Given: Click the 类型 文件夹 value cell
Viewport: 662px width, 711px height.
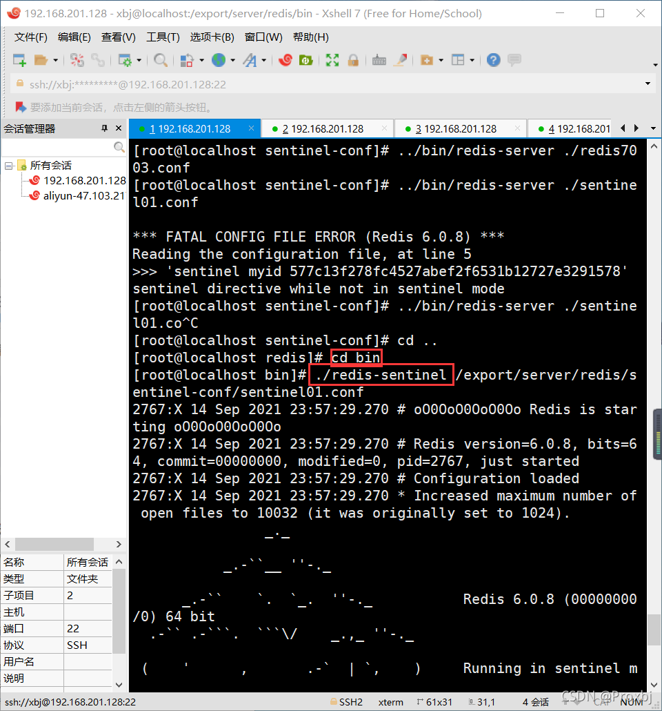Looking at the screenshot, I should 88,578.
